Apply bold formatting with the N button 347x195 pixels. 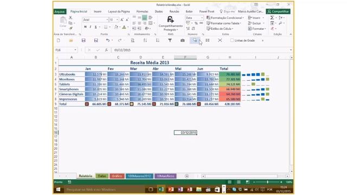coord(86,27)
